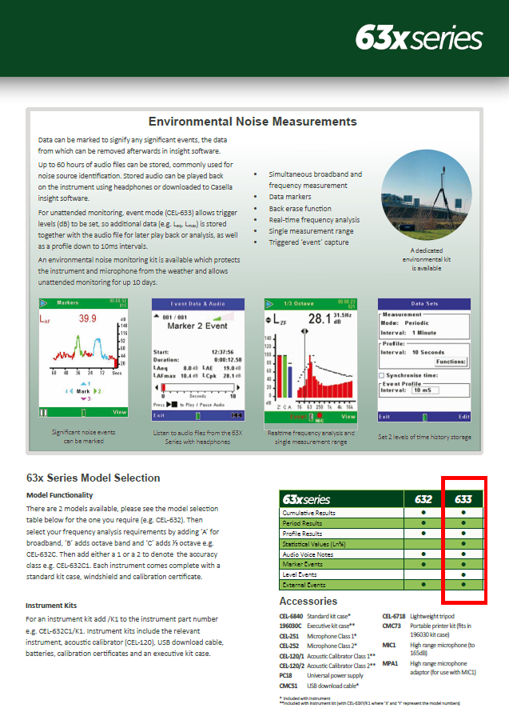Viewport: 509px width, 708px height.
Task: Click the MPA1 High range microphone adaptor entry
Action: pos(429,668)
